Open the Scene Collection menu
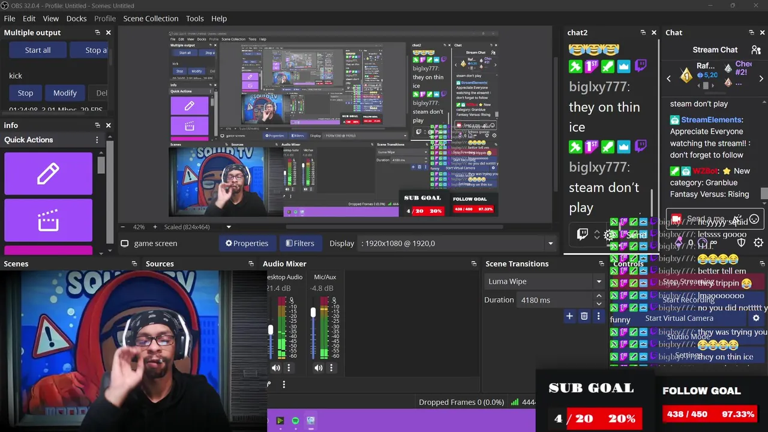Viewport: 768px width, 432px height. (x=151, y=19)
